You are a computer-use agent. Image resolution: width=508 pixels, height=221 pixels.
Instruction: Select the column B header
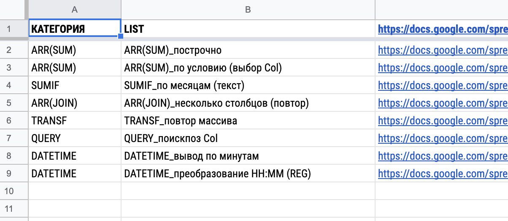[x=248, y=9]
